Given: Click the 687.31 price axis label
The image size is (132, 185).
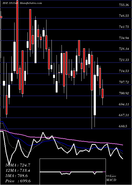Looking at the screenshot, I should [124, 115].
